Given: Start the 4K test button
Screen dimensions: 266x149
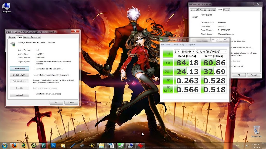Looking at the screenshot, I should [x=168, y=80].
